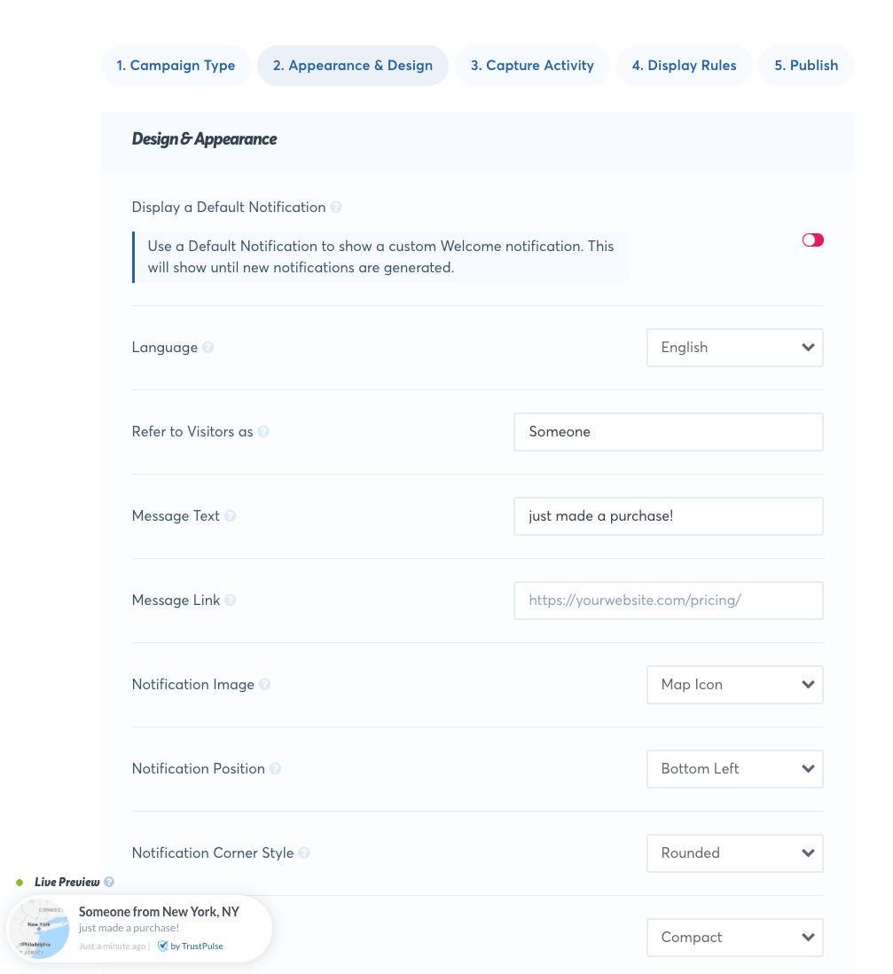Click the Notification Image help icon
The image size is (893, 974).
(x=263, y=684)
